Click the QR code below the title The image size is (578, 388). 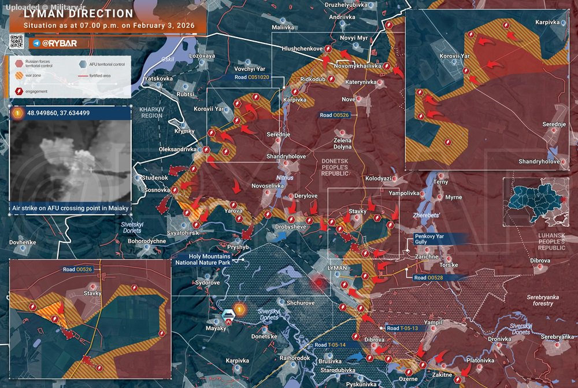tap(17, 42)
